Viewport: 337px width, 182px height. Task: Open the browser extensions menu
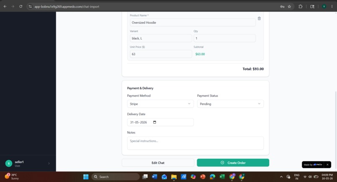[x=300, y=6]
